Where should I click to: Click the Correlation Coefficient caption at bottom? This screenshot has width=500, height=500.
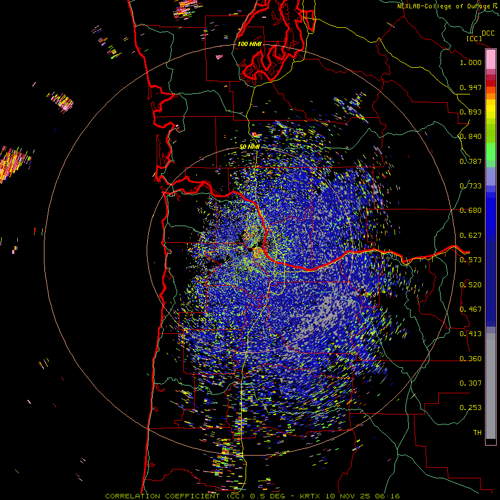(x=252, y=496)
